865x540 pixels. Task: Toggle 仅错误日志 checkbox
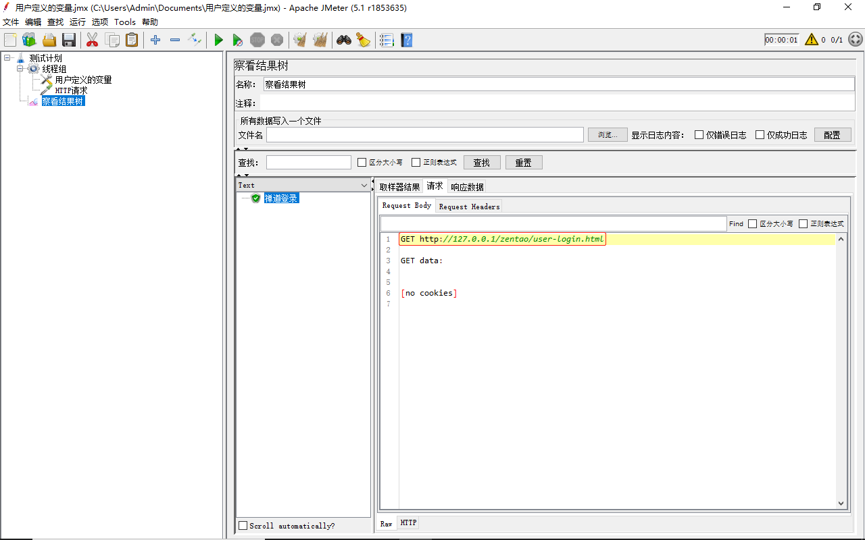tap(699, 135)
